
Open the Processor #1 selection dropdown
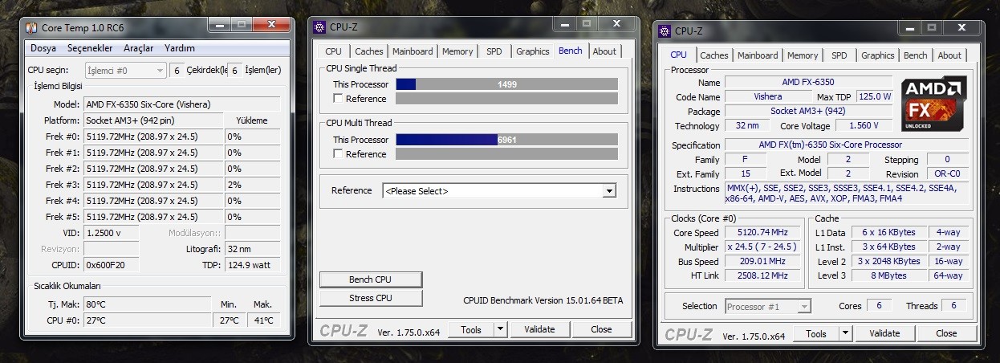pyautogui.click(x=768, y=306)
